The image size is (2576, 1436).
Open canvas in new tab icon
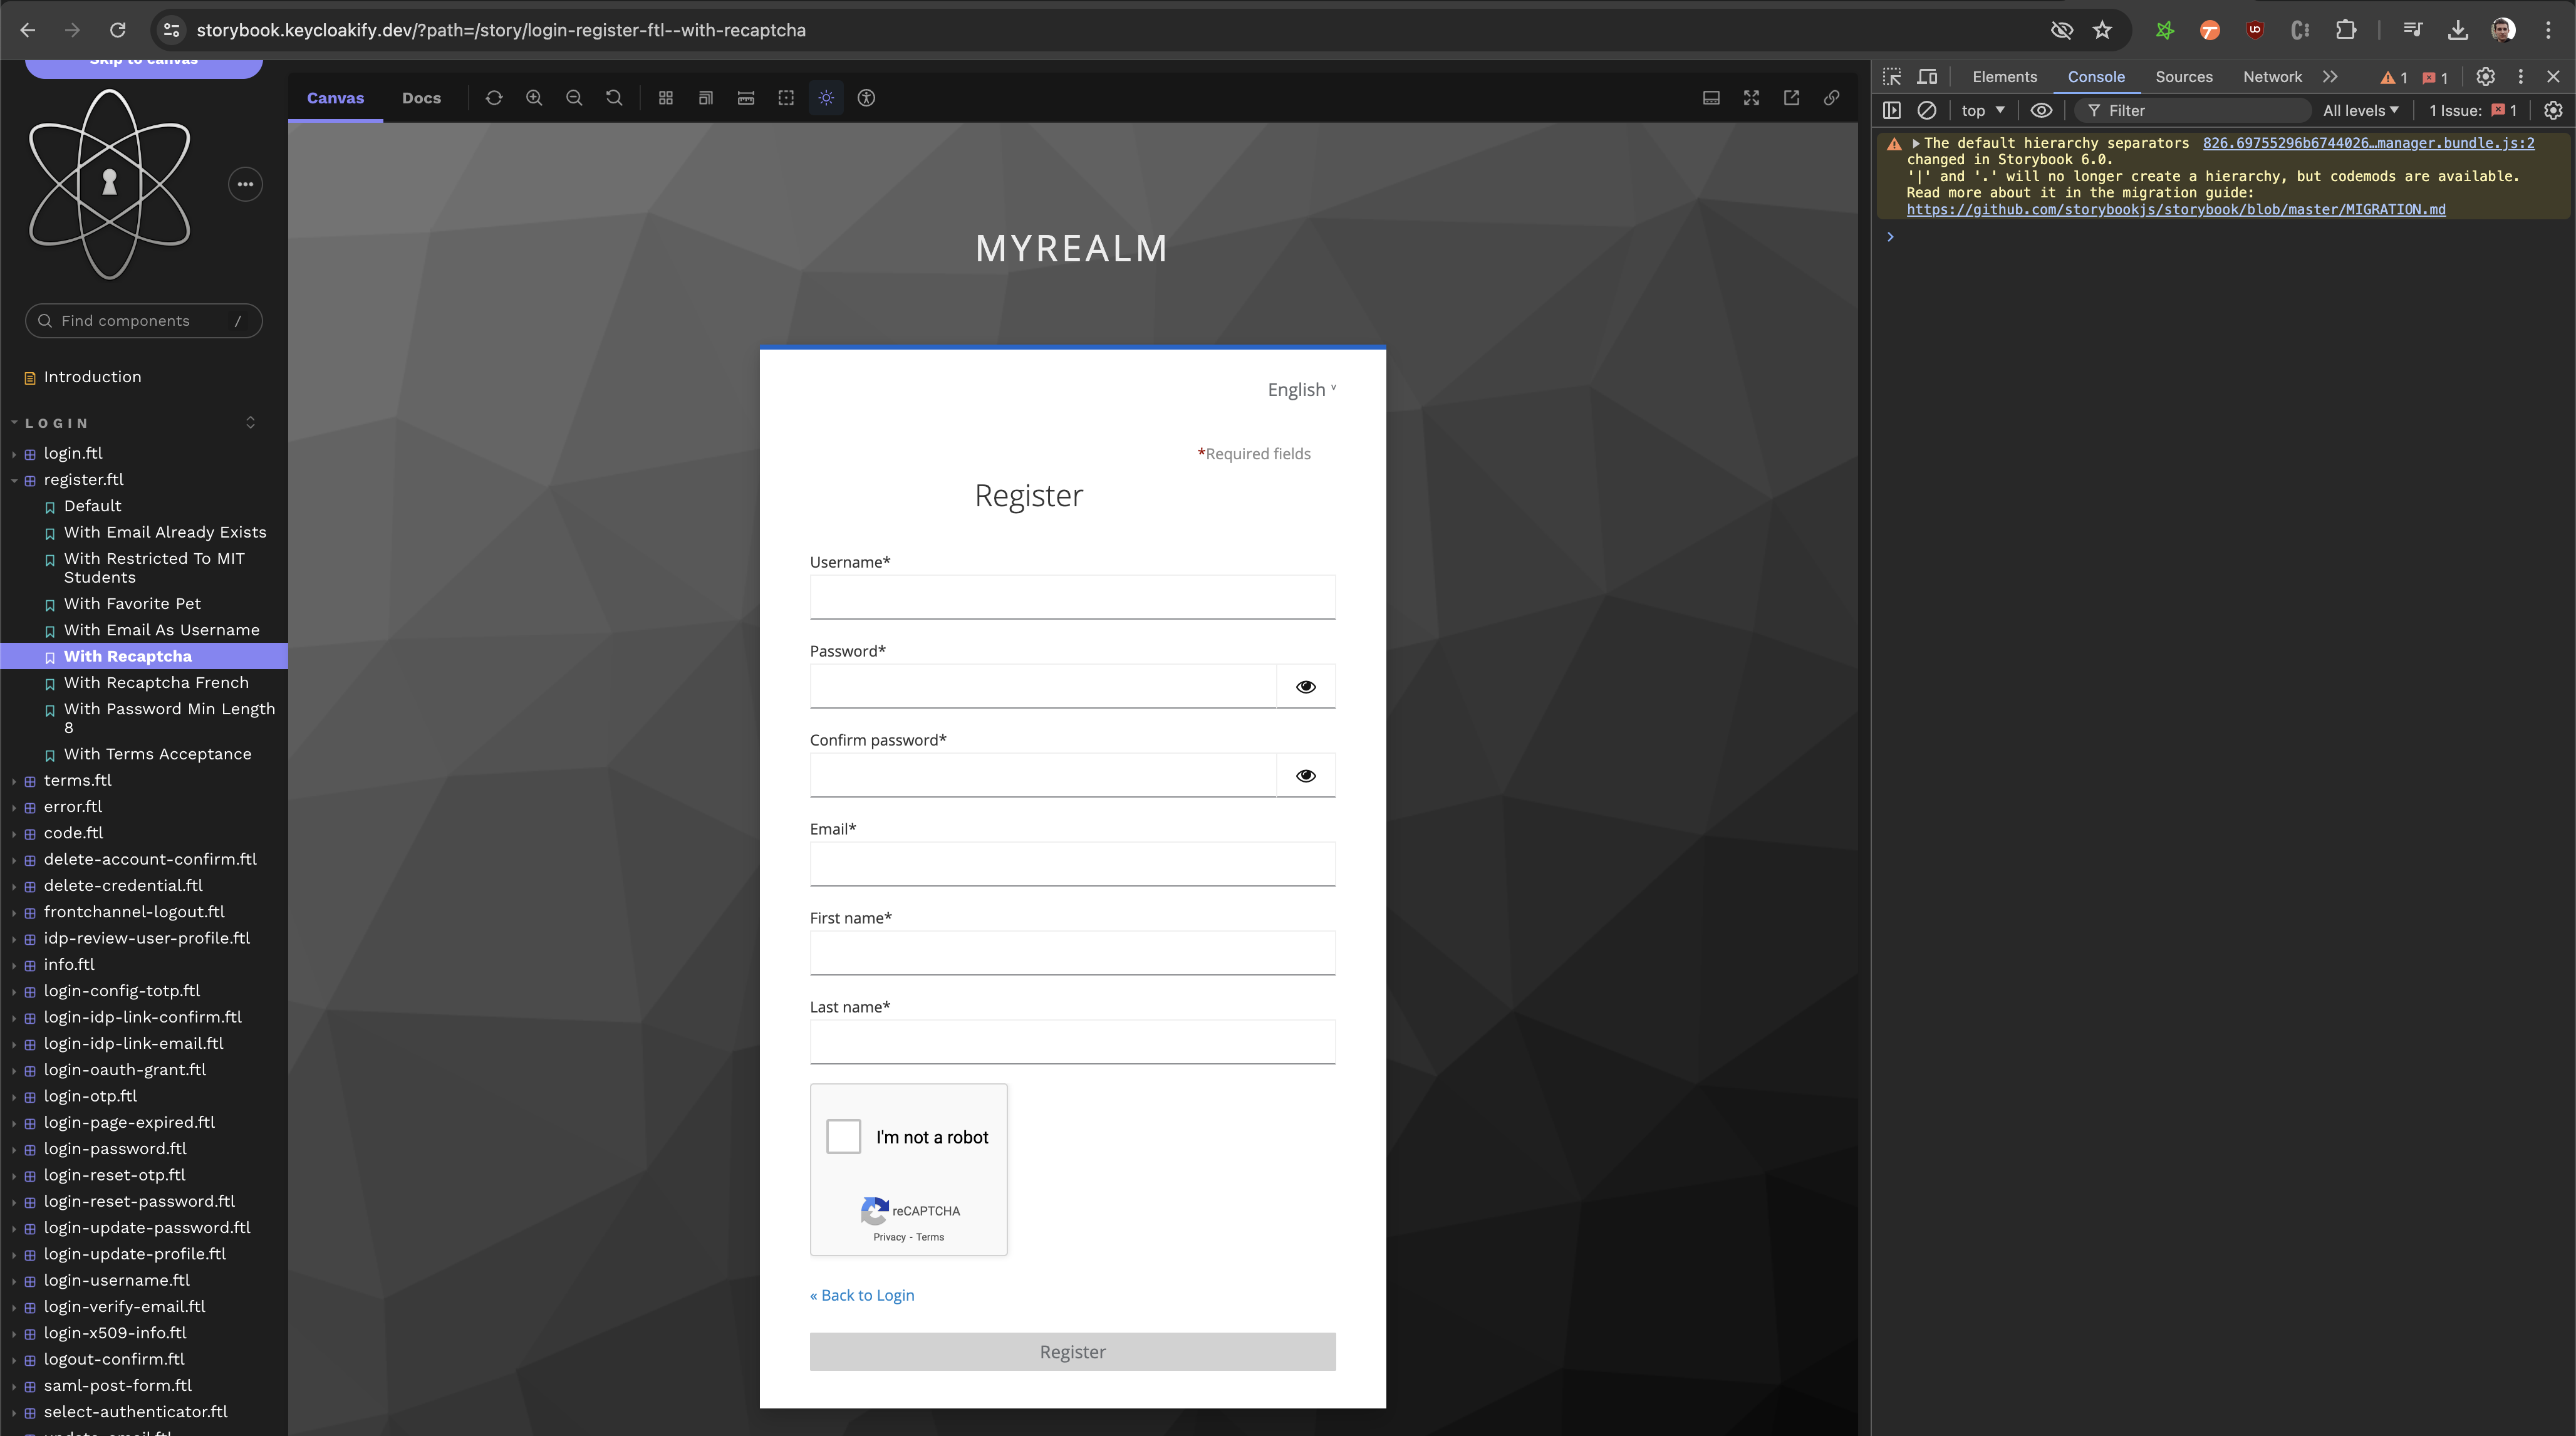click(x=1791, y=98)
